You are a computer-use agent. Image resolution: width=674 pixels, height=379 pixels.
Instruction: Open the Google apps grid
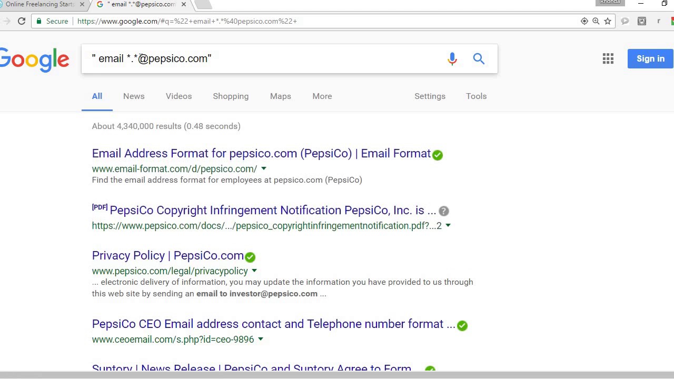[608, 58]
